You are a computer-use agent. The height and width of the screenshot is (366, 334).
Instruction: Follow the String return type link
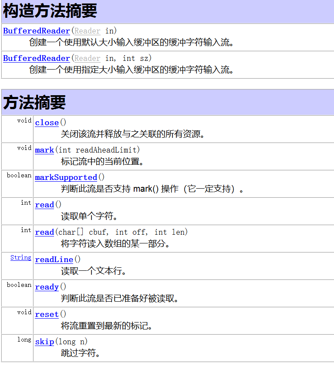pyautogui.click(x=21, y=257)
